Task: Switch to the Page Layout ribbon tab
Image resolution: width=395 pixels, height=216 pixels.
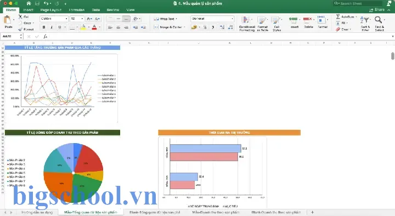Action: tap(51, 10)
